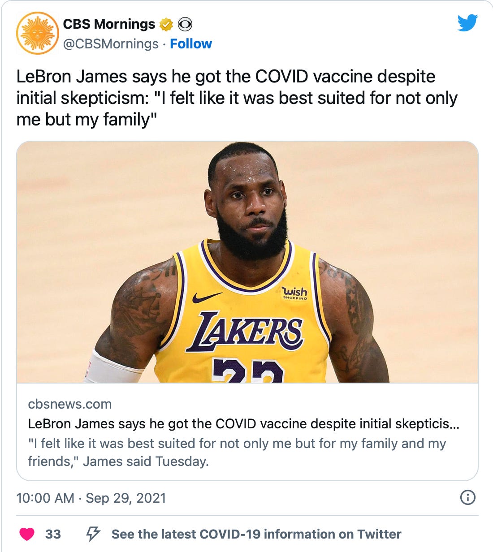Open Twitter via the blue bird icon

pyautogui.click(x=467, y=23)
